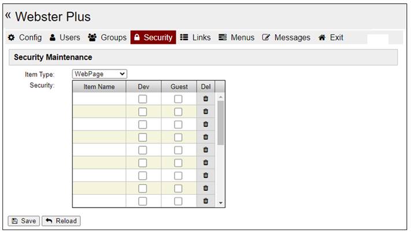Click the trash icon in the first row
Image resolution: width=411 pixels, height=233 pixels.
tap(205, 99)
